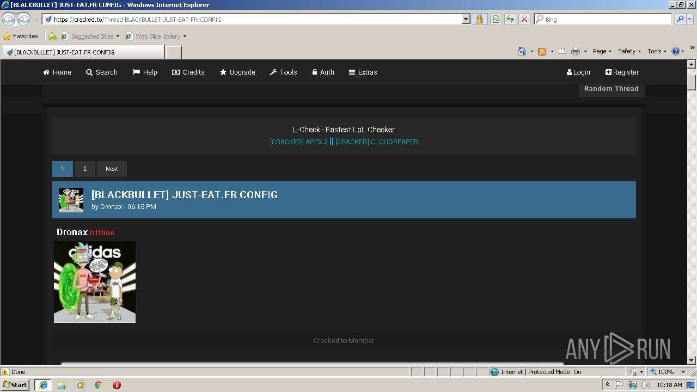
Task: Open the Upgrade page
Action: (237, 72)
